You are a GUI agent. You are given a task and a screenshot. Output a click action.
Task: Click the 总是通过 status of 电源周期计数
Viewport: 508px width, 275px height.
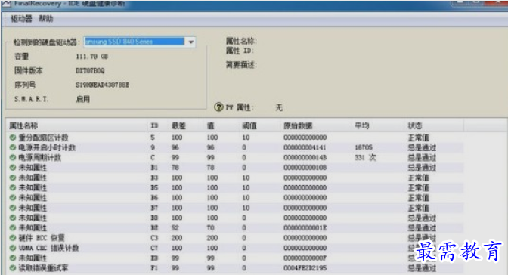click(x=422, y=157)
